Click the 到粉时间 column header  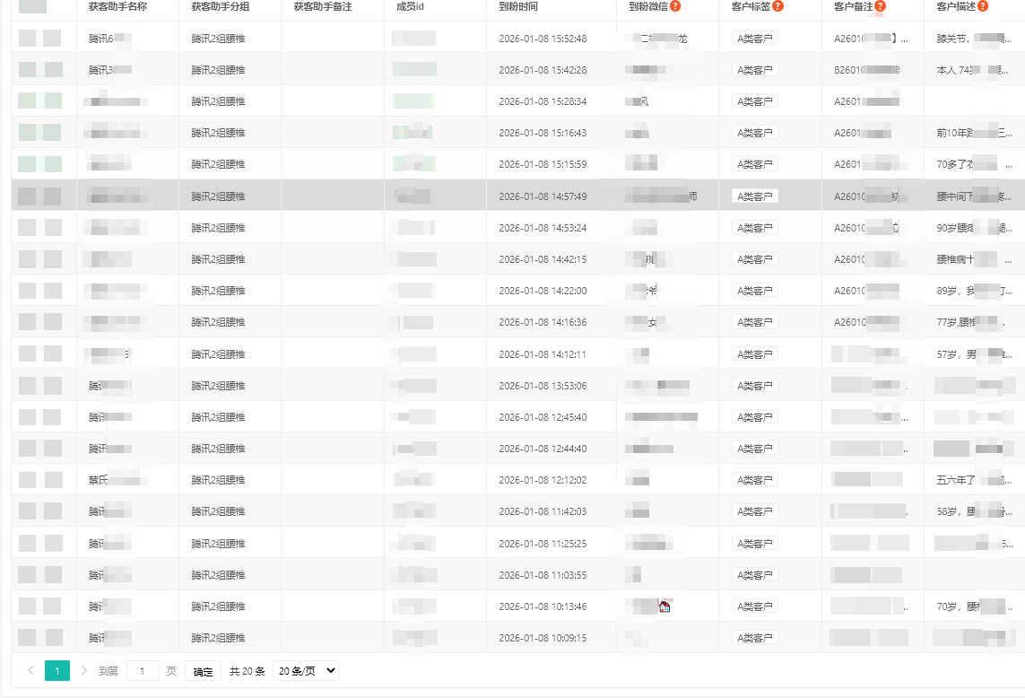pyautogui.click(x=518, y=6)
